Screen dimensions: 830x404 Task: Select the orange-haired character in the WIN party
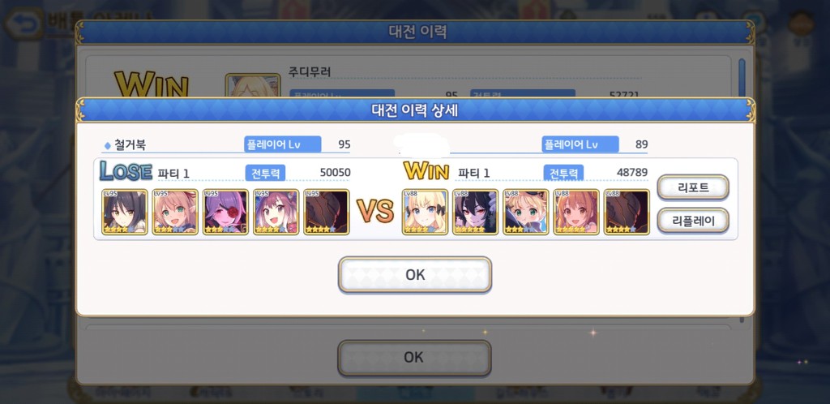(x=576, y=212)
